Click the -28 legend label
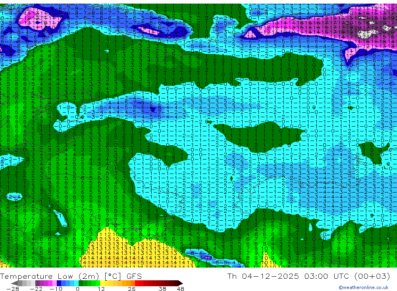This screenshot has width=397, height=291. coord(13,289)
